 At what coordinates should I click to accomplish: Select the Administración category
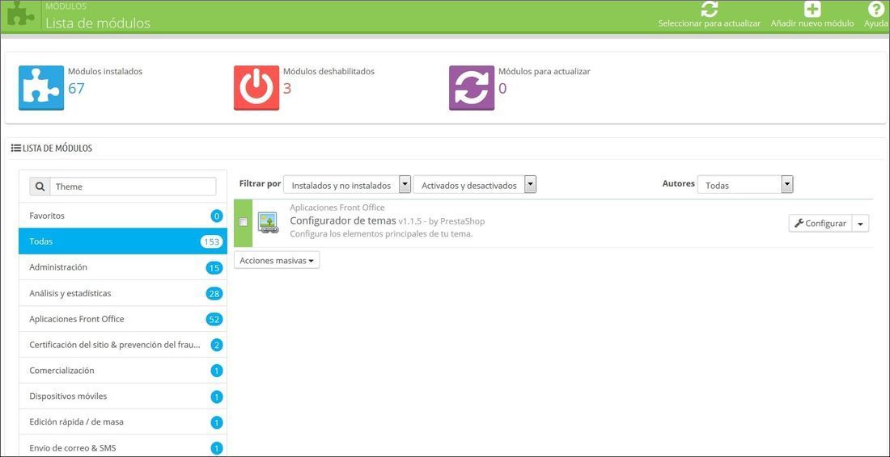[x=123, y=267]
